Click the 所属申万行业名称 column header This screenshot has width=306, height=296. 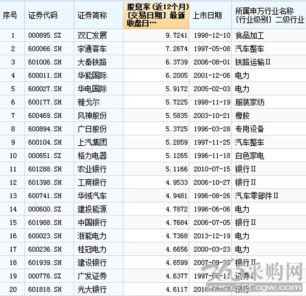pos(269,15)
